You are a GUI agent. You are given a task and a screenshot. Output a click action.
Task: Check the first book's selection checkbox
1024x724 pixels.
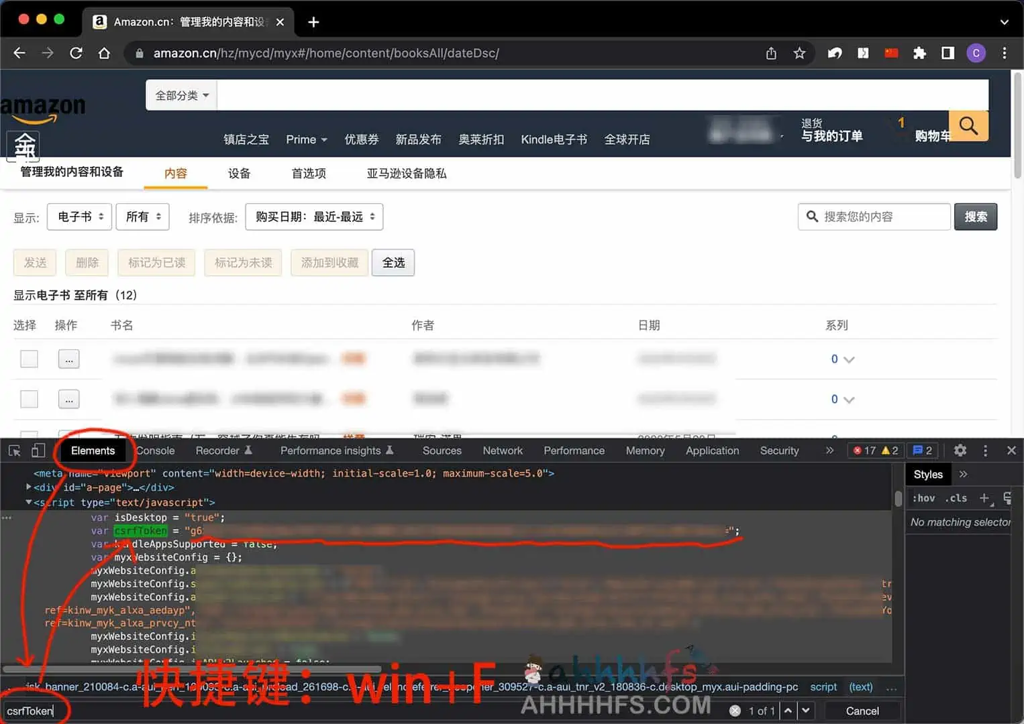[29, 359]
